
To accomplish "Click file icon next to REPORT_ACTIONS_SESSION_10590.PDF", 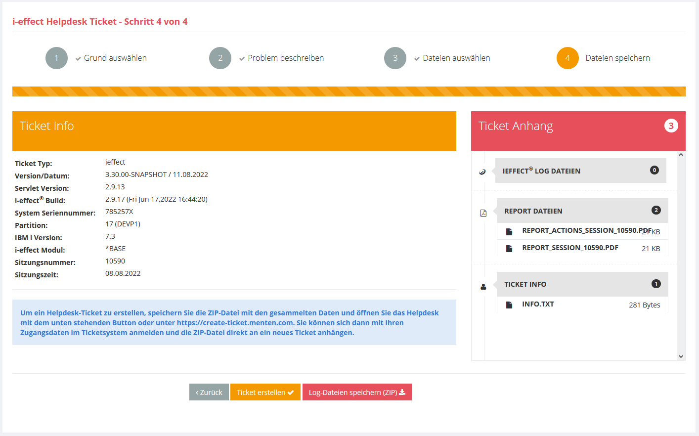I will 509,231.
